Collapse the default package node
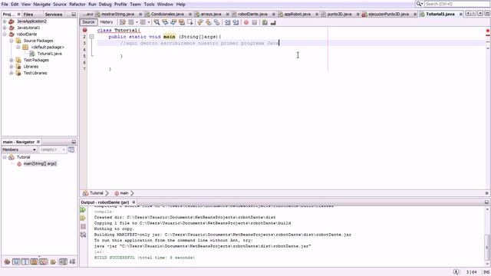 tap(18, 47)
